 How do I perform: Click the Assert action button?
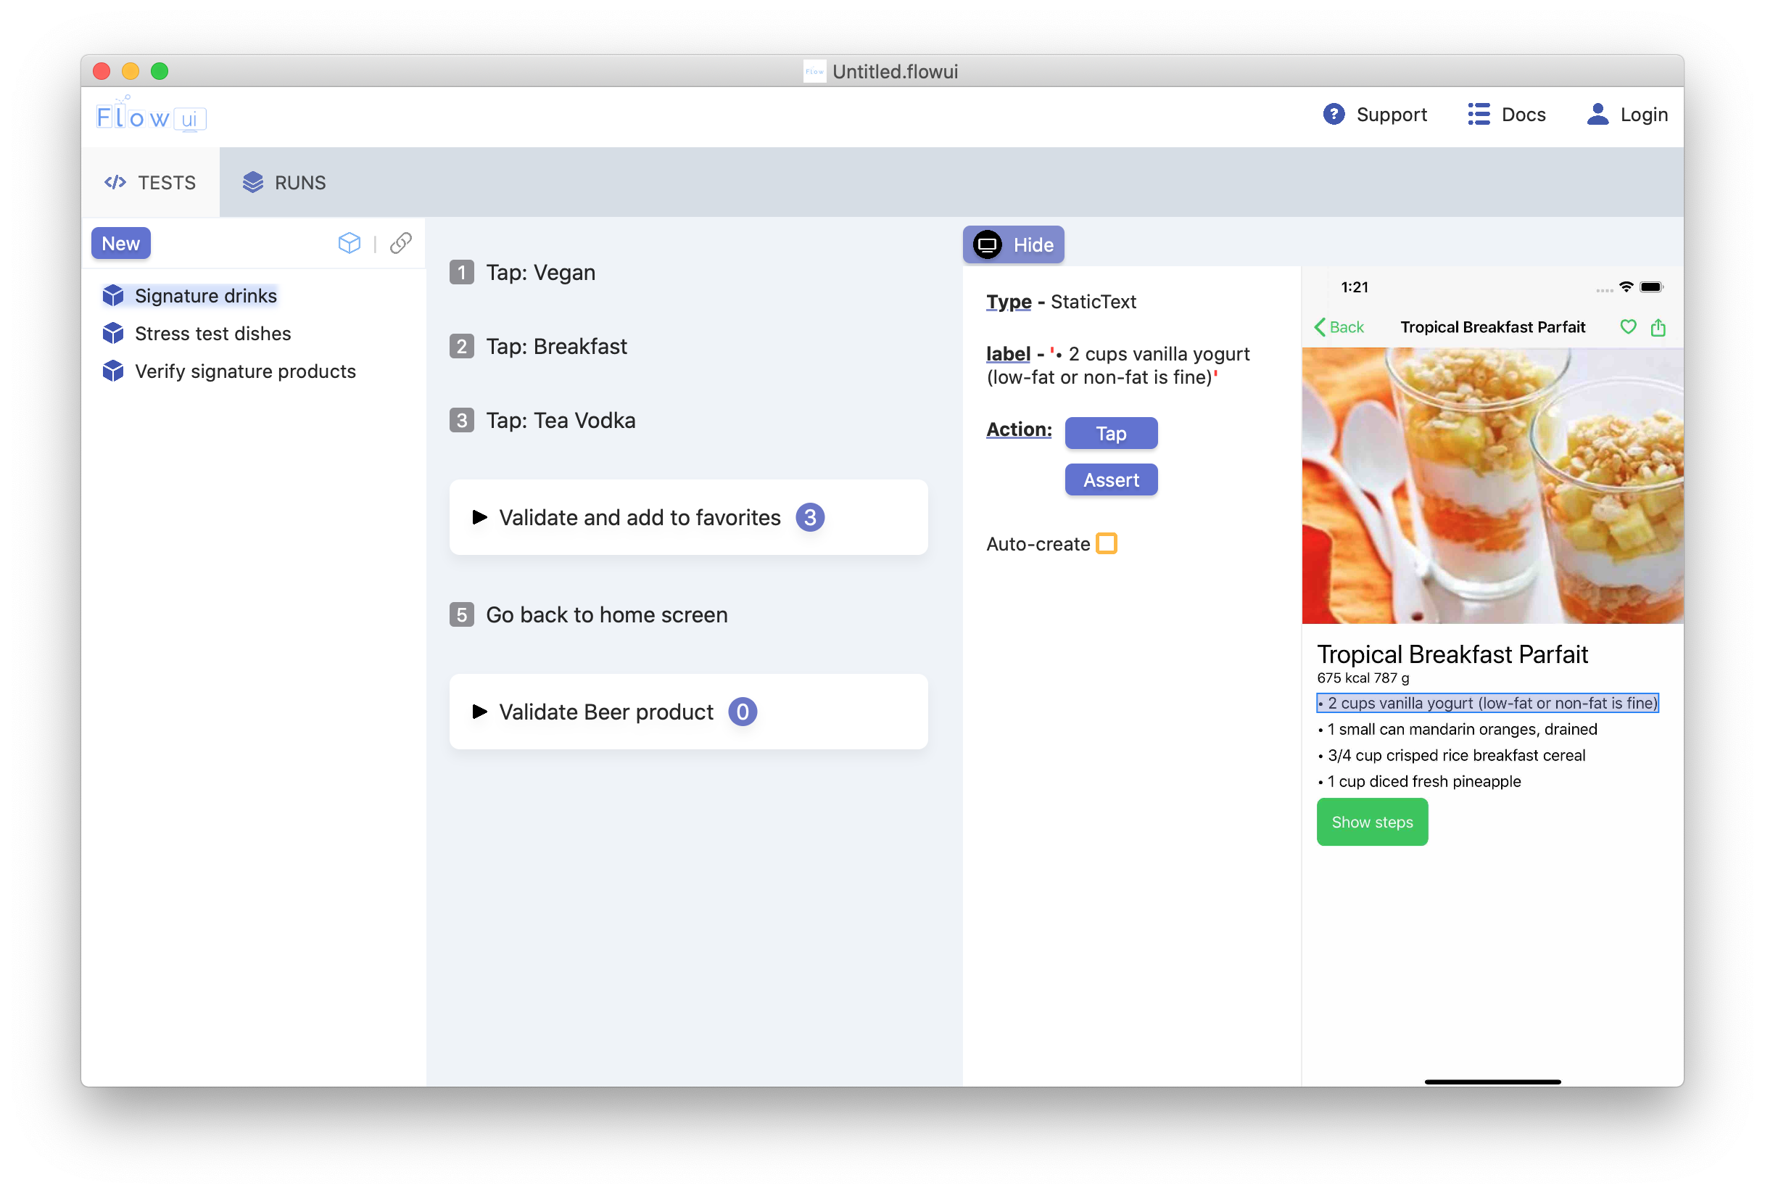coord(1110,480)
